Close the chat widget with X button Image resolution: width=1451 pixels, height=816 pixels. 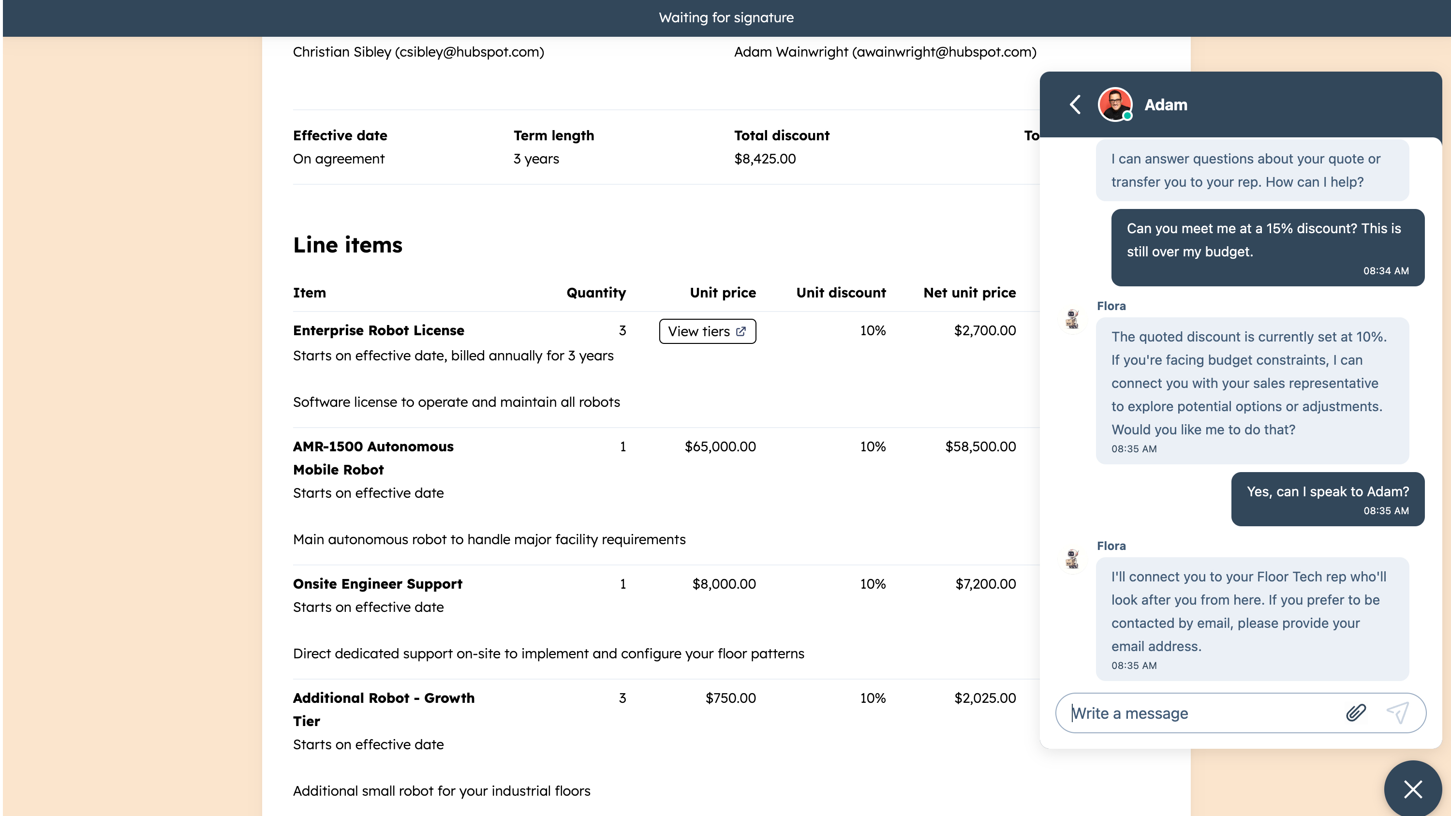pos(1413,789)
